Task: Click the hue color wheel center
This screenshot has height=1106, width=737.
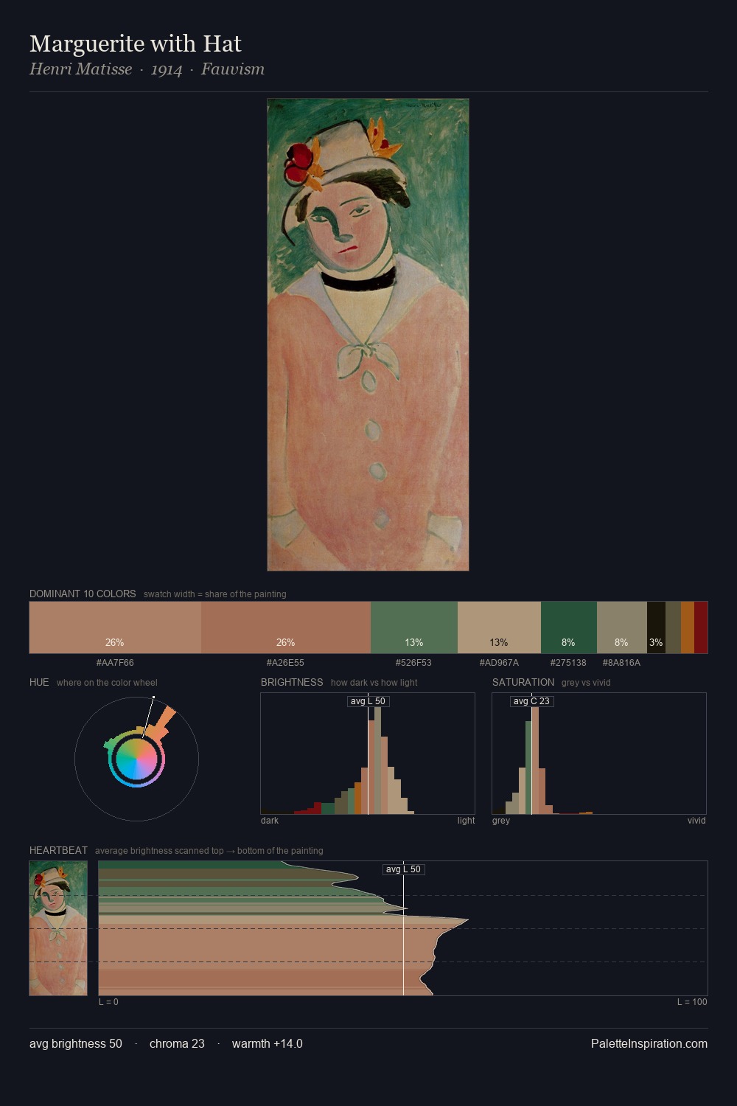Action: tap(136, 759)
